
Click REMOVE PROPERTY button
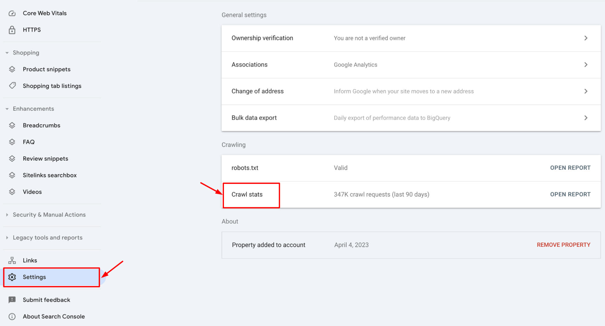pos(564,245)
